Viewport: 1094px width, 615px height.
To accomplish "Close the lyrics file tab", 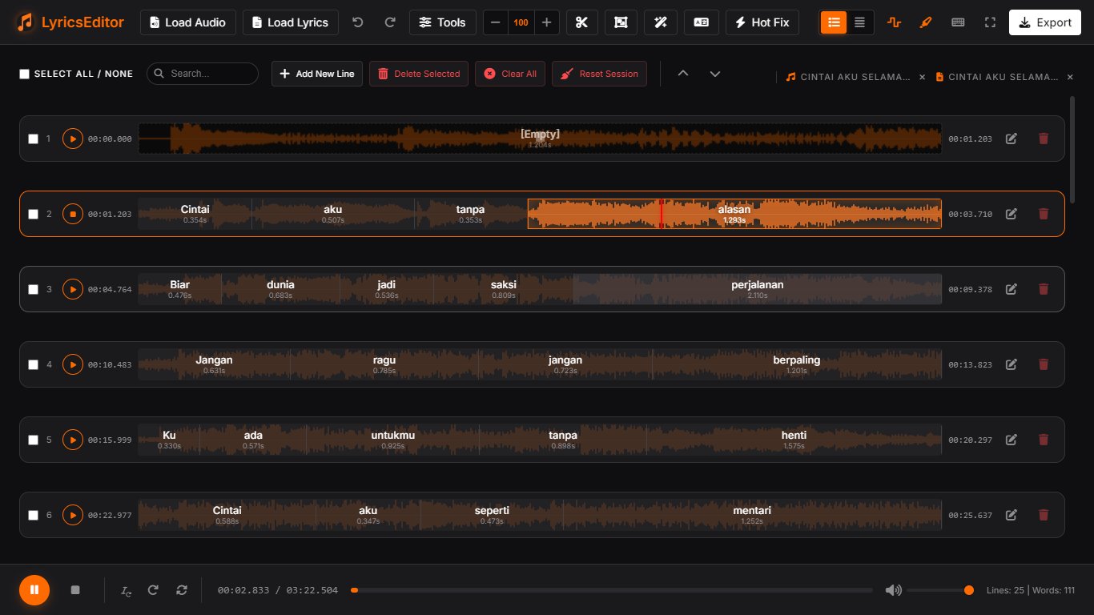I will [x=1069, y=77].
